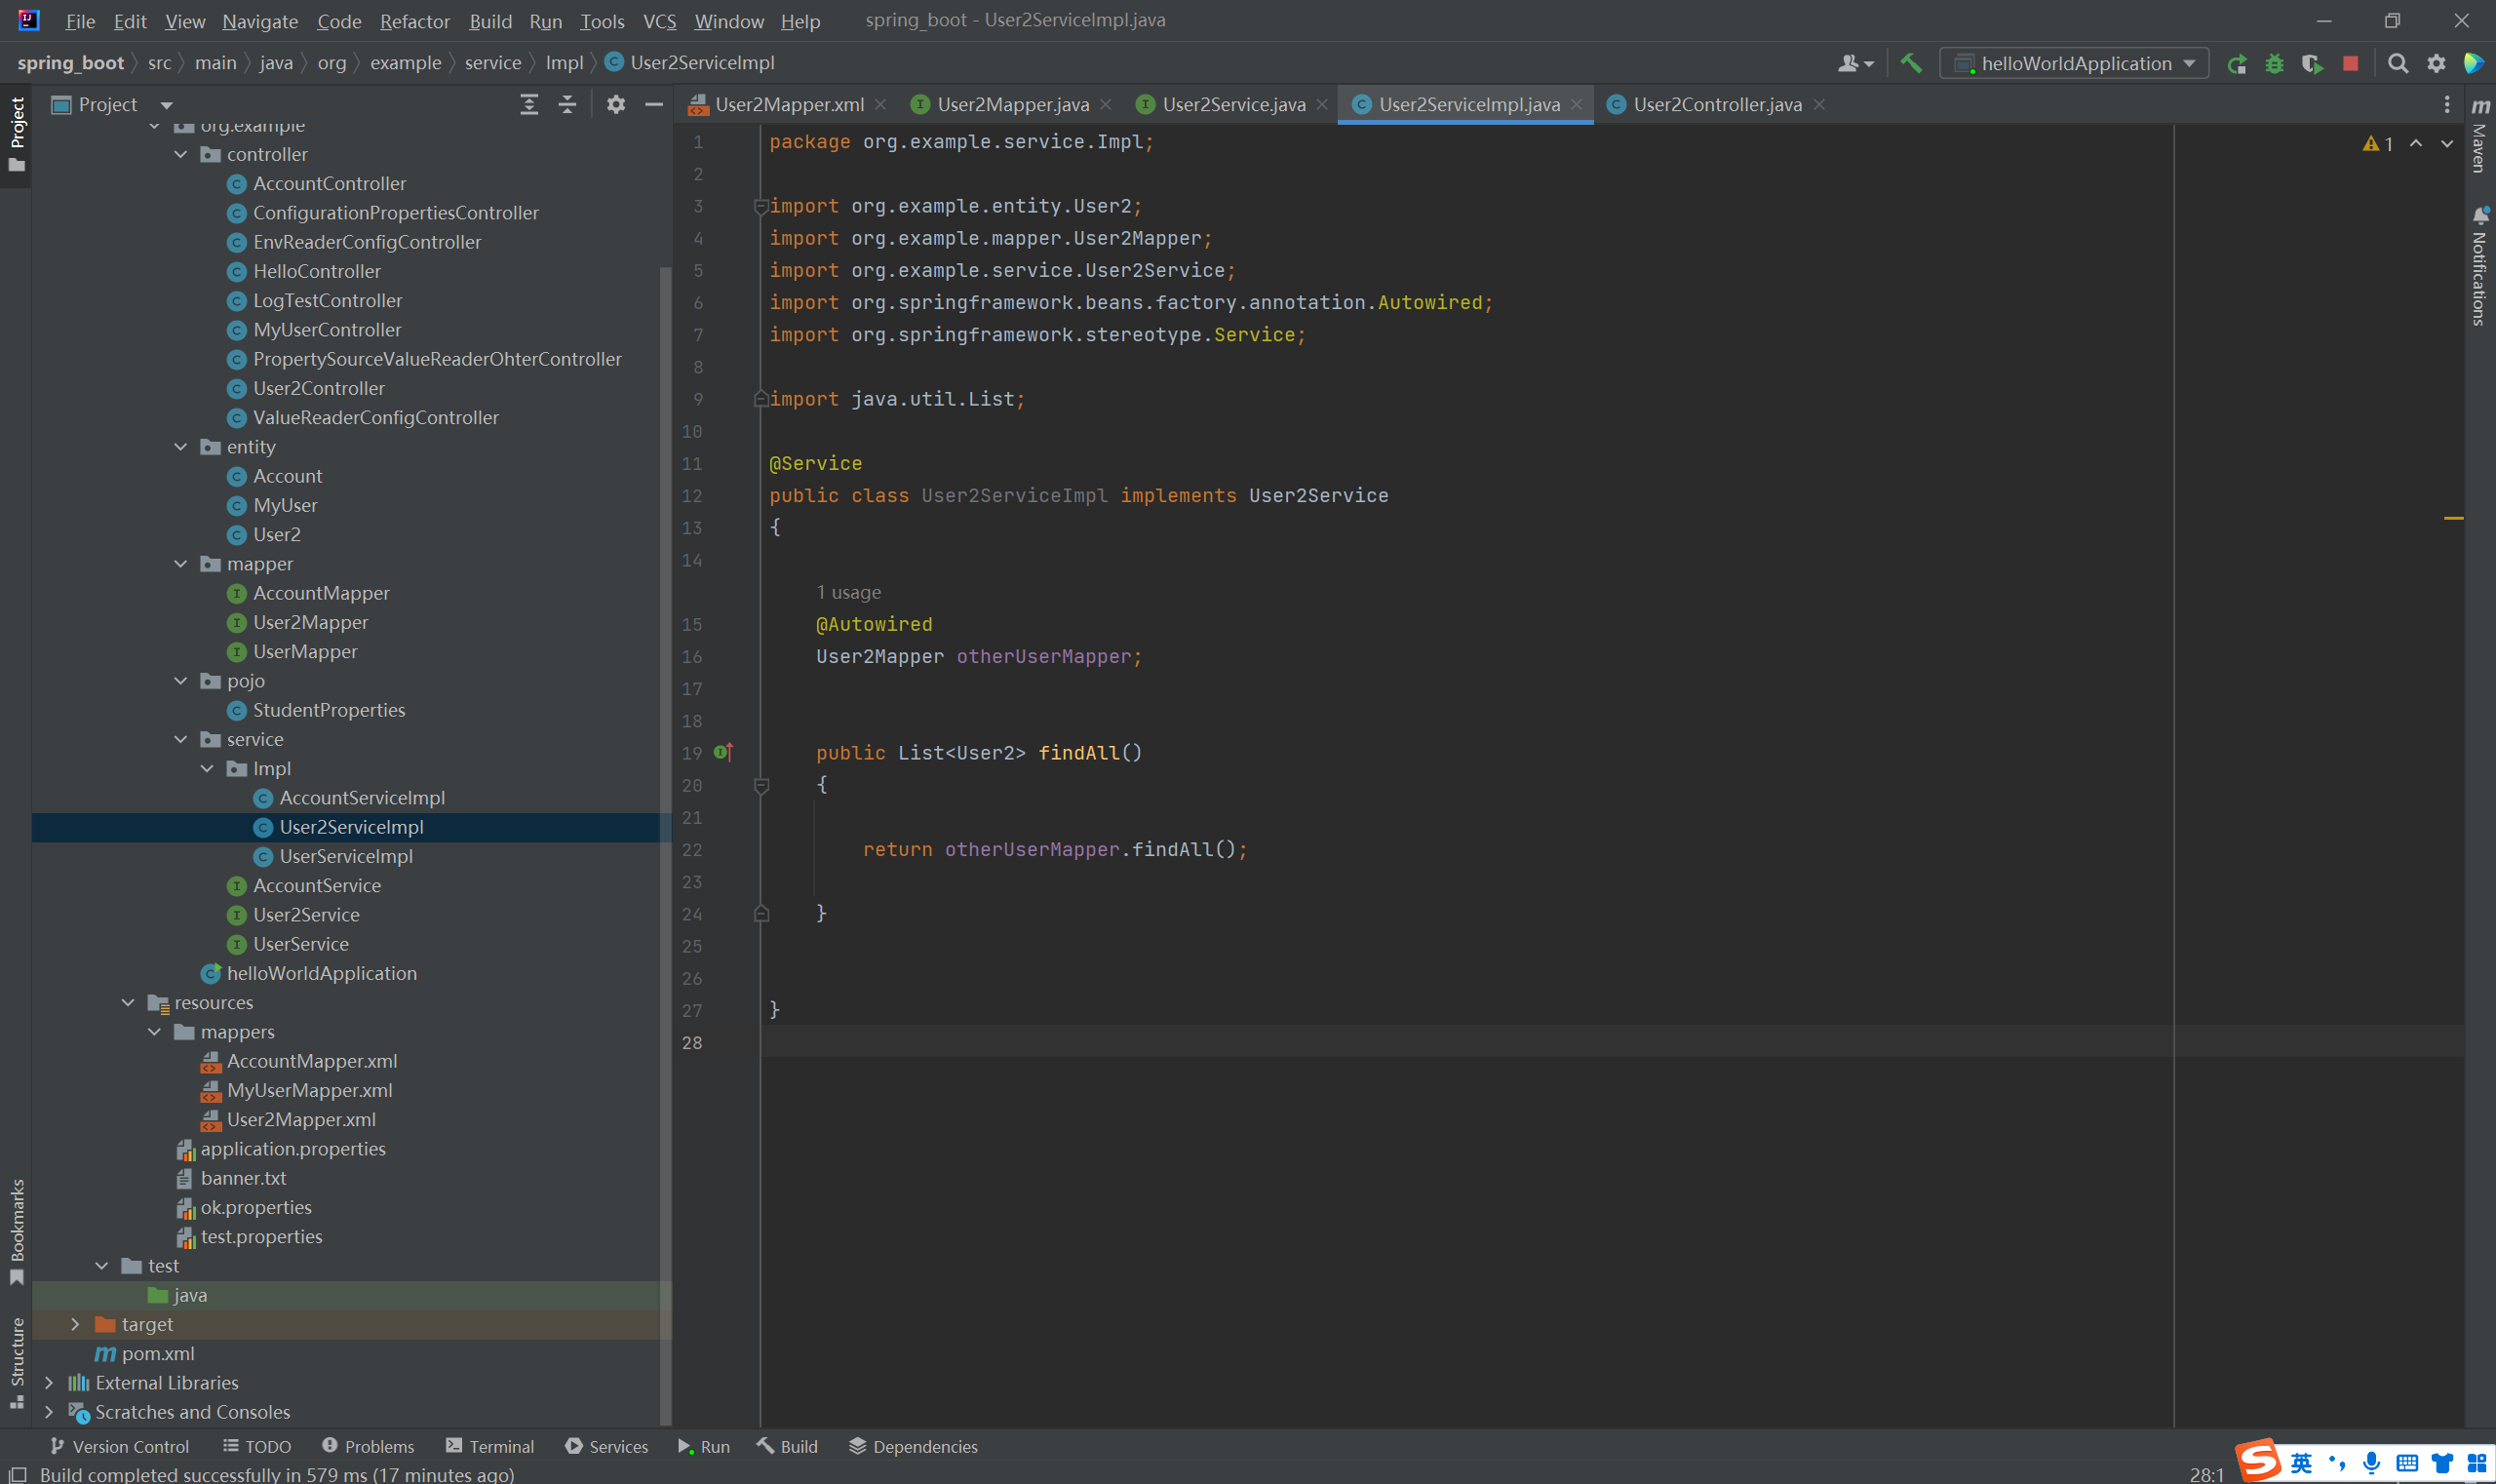Open the Problems tool window
Viewport: 2496px width, 1484px height.
(368, 1446)
